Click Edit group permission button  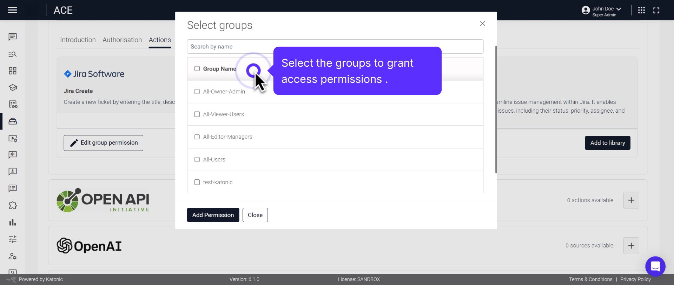103,143
